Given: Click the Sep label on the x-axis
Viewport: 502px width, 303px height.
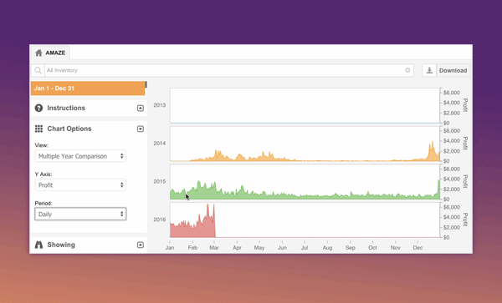Looking at the screenshot, I should coord(351,248).
